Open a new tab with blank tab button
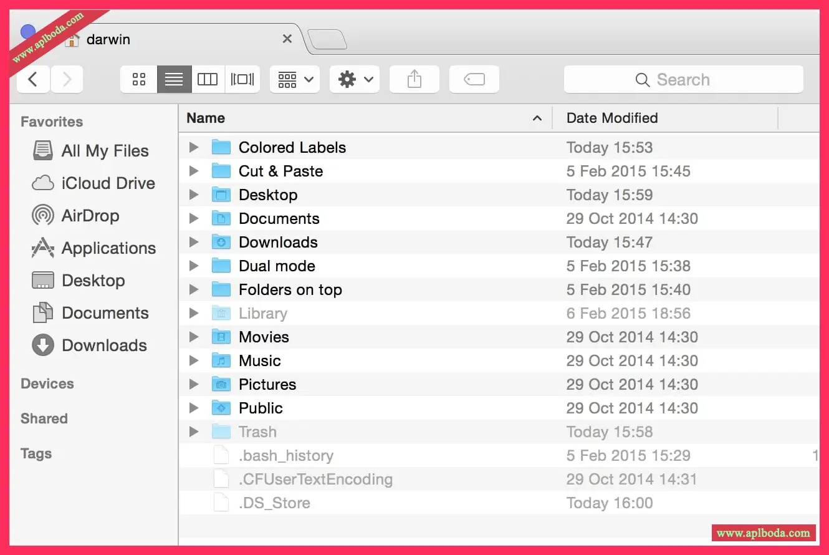This screenshot has width=829, height=555. (x=327, y=40)
